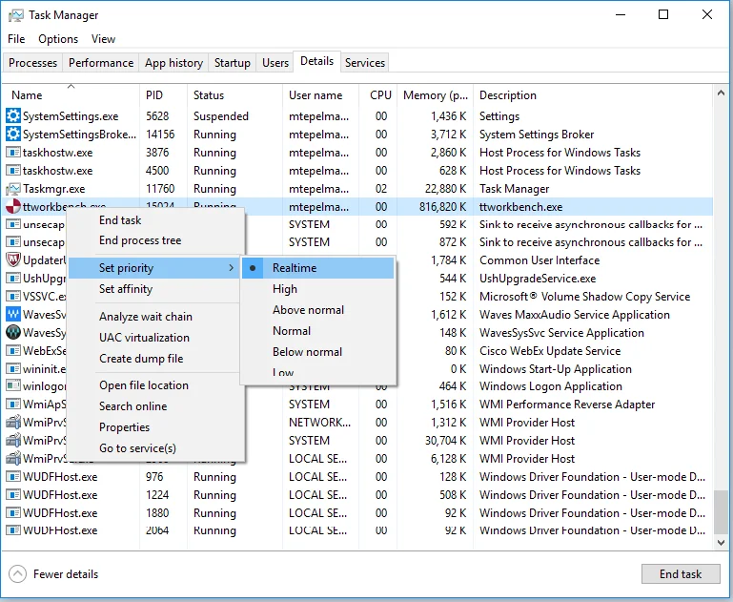Select Realtime priority option
Viewport: 733px width, 602px height.
click(x=317, y=267)
